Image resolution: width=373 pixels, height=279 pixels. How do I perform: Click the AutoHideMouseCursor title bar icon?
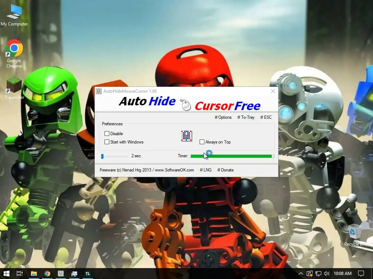click(99, 91)
